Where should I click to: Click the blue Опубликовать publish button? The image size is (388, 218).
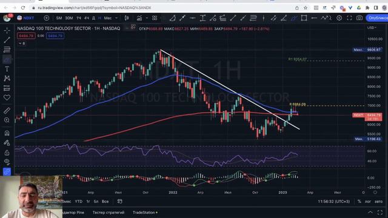click(377, 18)
